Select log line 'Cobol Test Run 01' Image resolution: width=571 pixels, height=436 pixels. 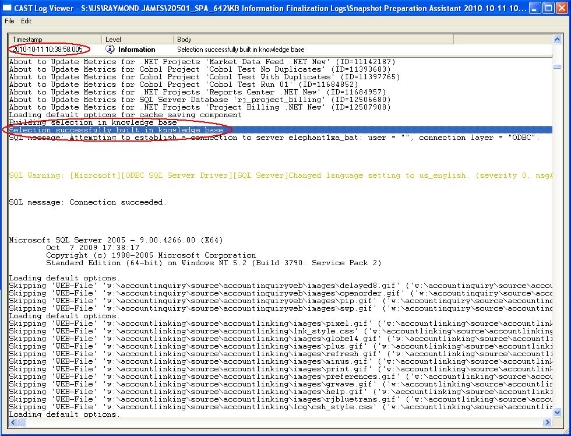point(184,85)
